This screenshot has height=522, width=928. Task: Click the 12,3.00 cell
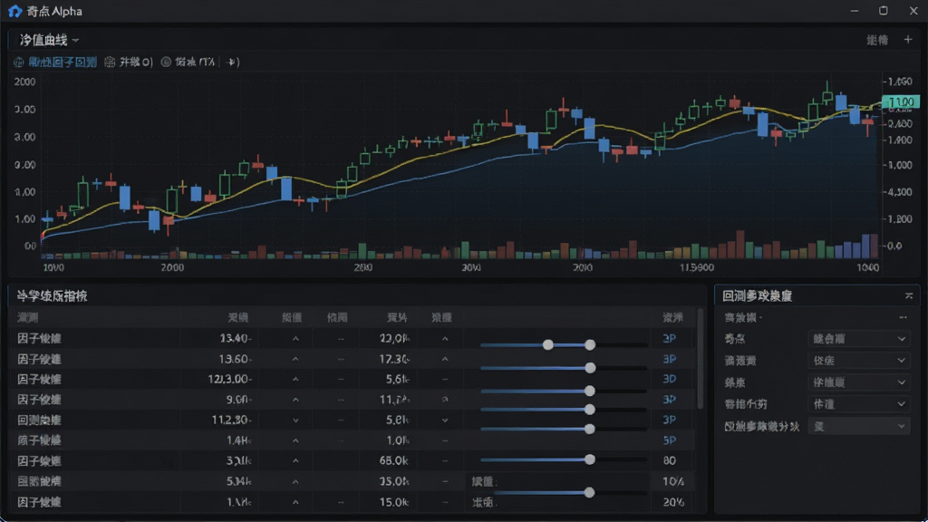229,380
